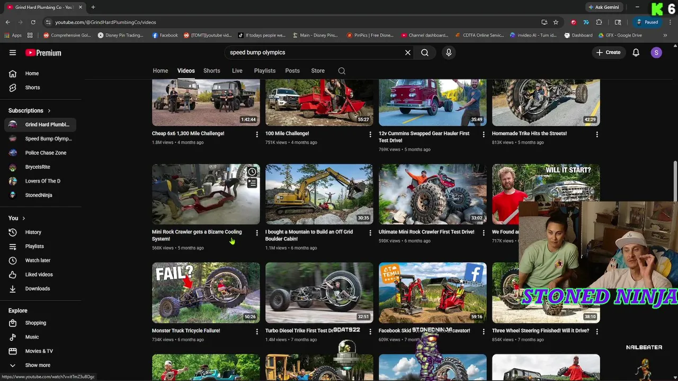Screen dimensions: 678x381
Task: Open the channel Live tab
Action: click(237, 71)
